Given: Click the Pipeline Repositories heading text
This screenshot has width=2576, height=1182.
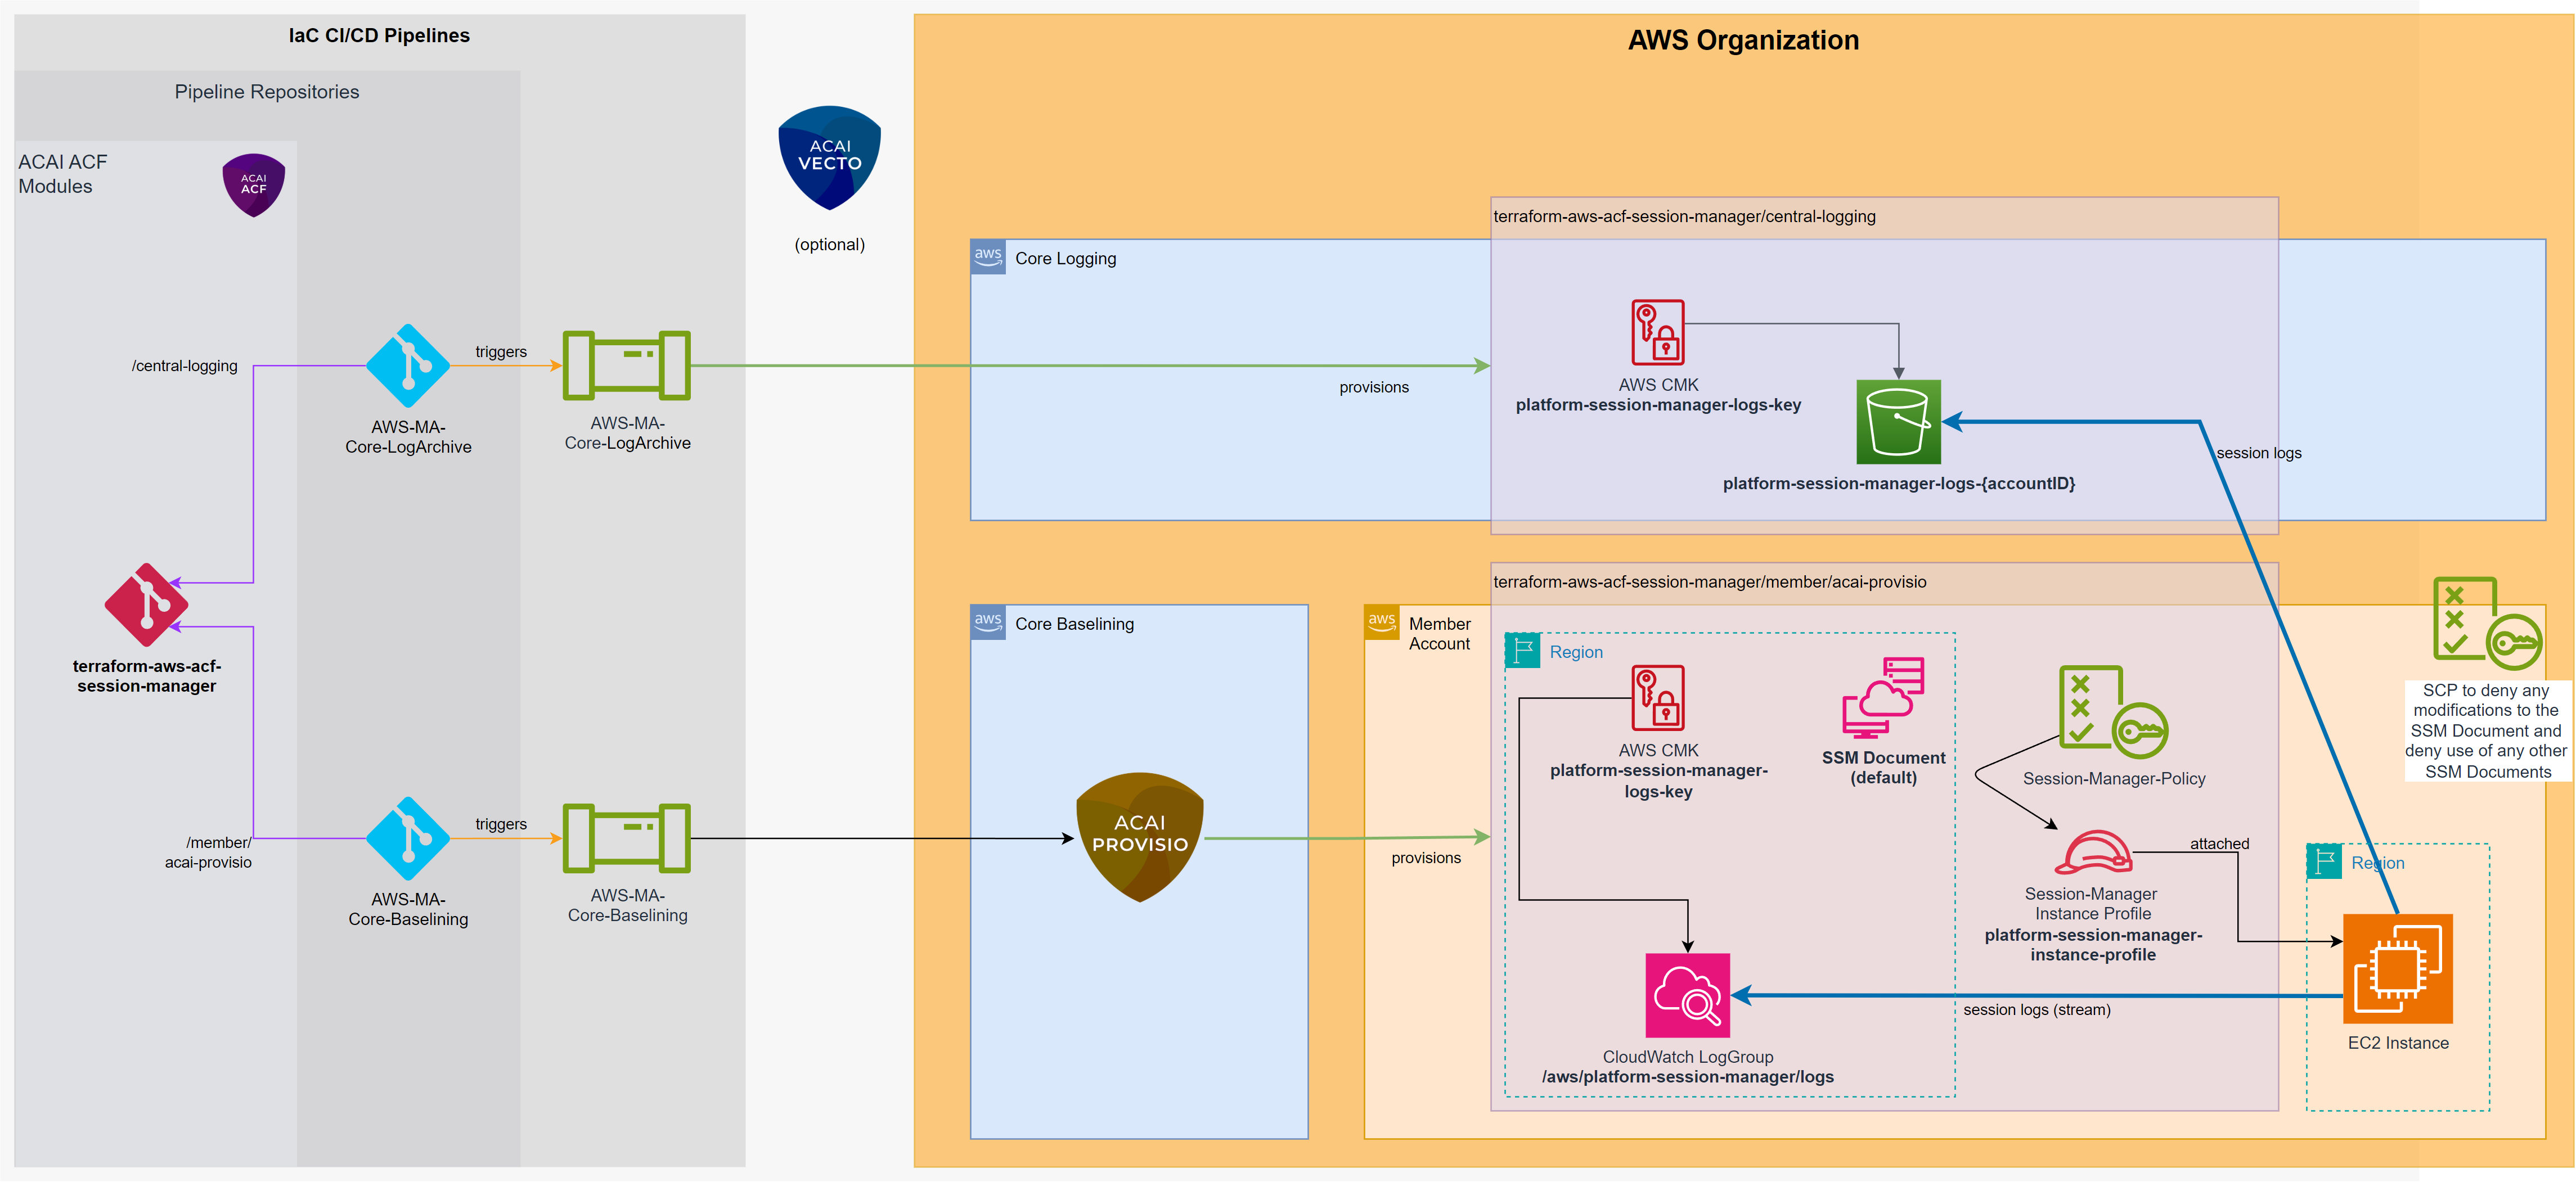Looking at the screenshot, I should coord(266,92).
